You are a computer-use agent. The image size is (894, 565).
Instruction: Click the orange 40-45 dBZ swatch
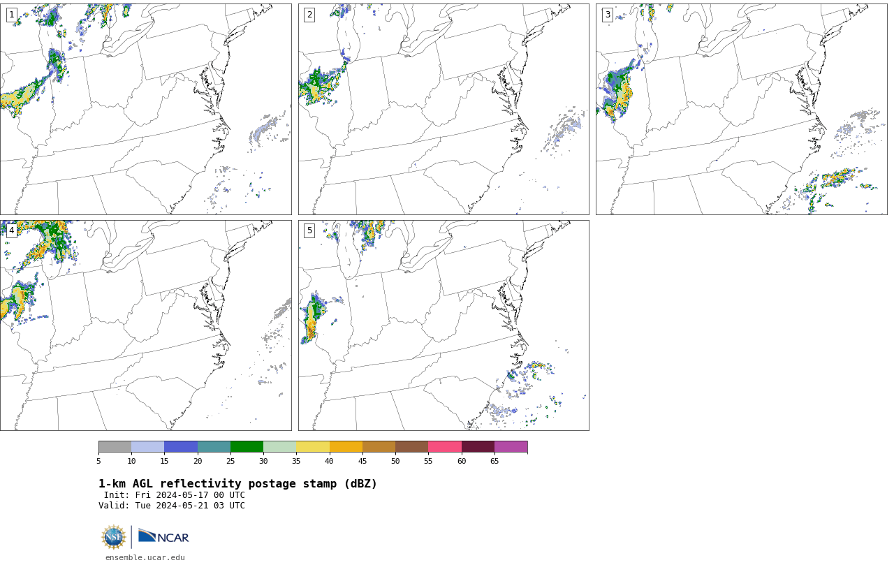[x=346, y=447]
